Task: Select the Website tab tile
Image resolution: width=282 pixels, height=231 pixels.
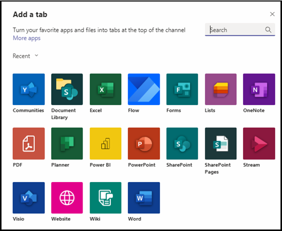Action: pos(67,198)
